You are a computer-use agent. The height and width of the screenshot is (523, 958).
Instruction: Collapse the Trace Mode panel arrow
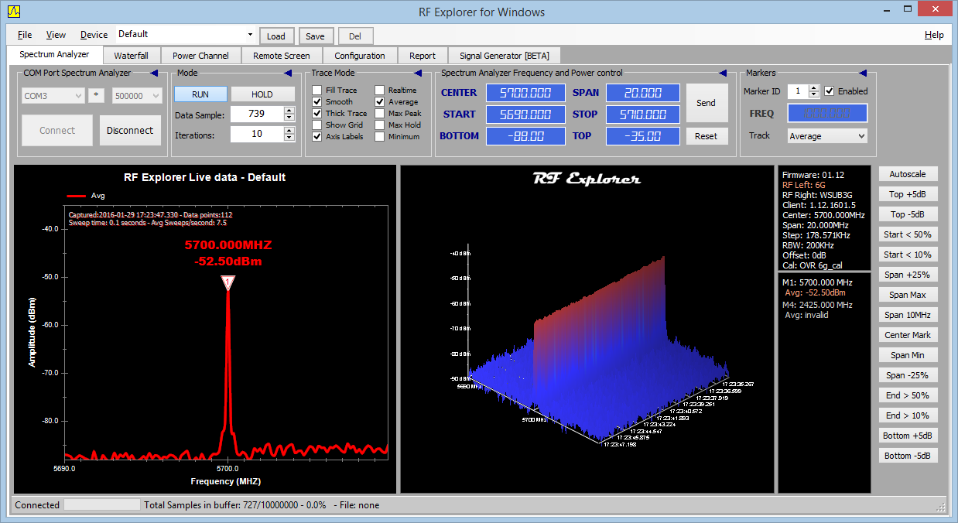click(x=418, y=73)
